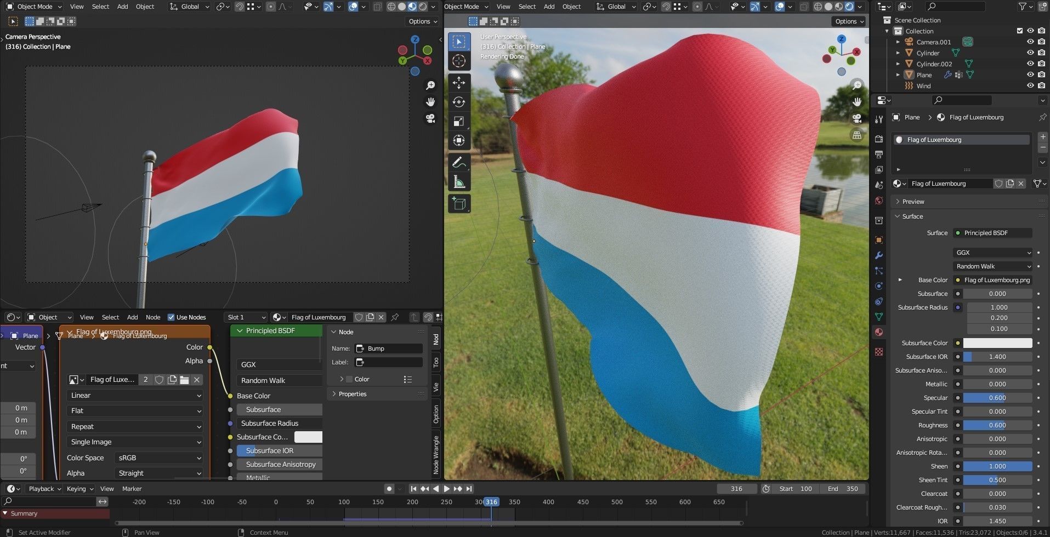This screenshot has width=1050, height=537.
Task: Select the Annotate tool
Action: coord(459,161)
